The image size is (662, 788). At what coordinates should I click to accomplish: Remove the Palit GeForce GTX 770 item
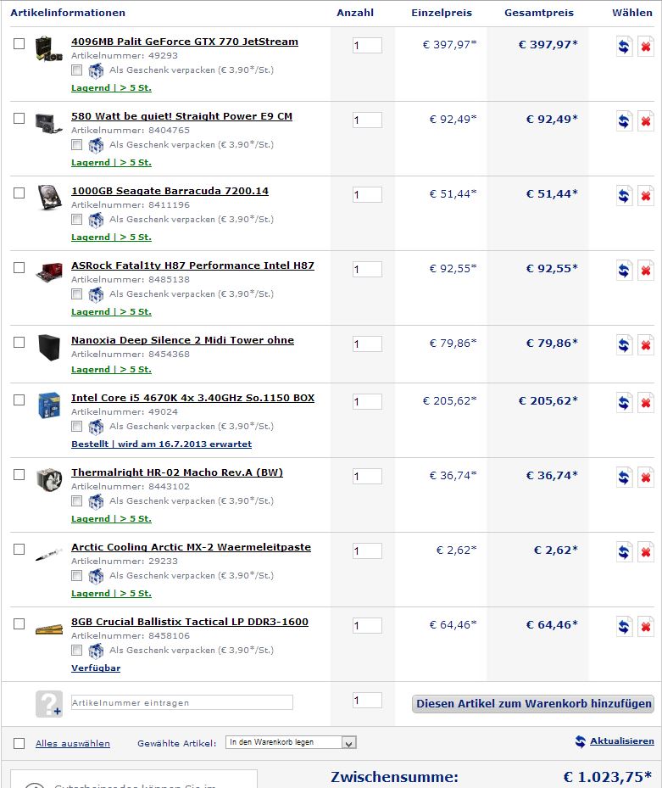[645, 47]
